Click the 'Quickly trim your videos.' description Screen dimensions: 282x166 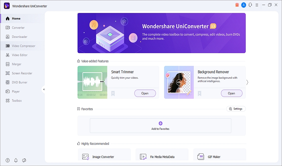[x=125, y=78]
